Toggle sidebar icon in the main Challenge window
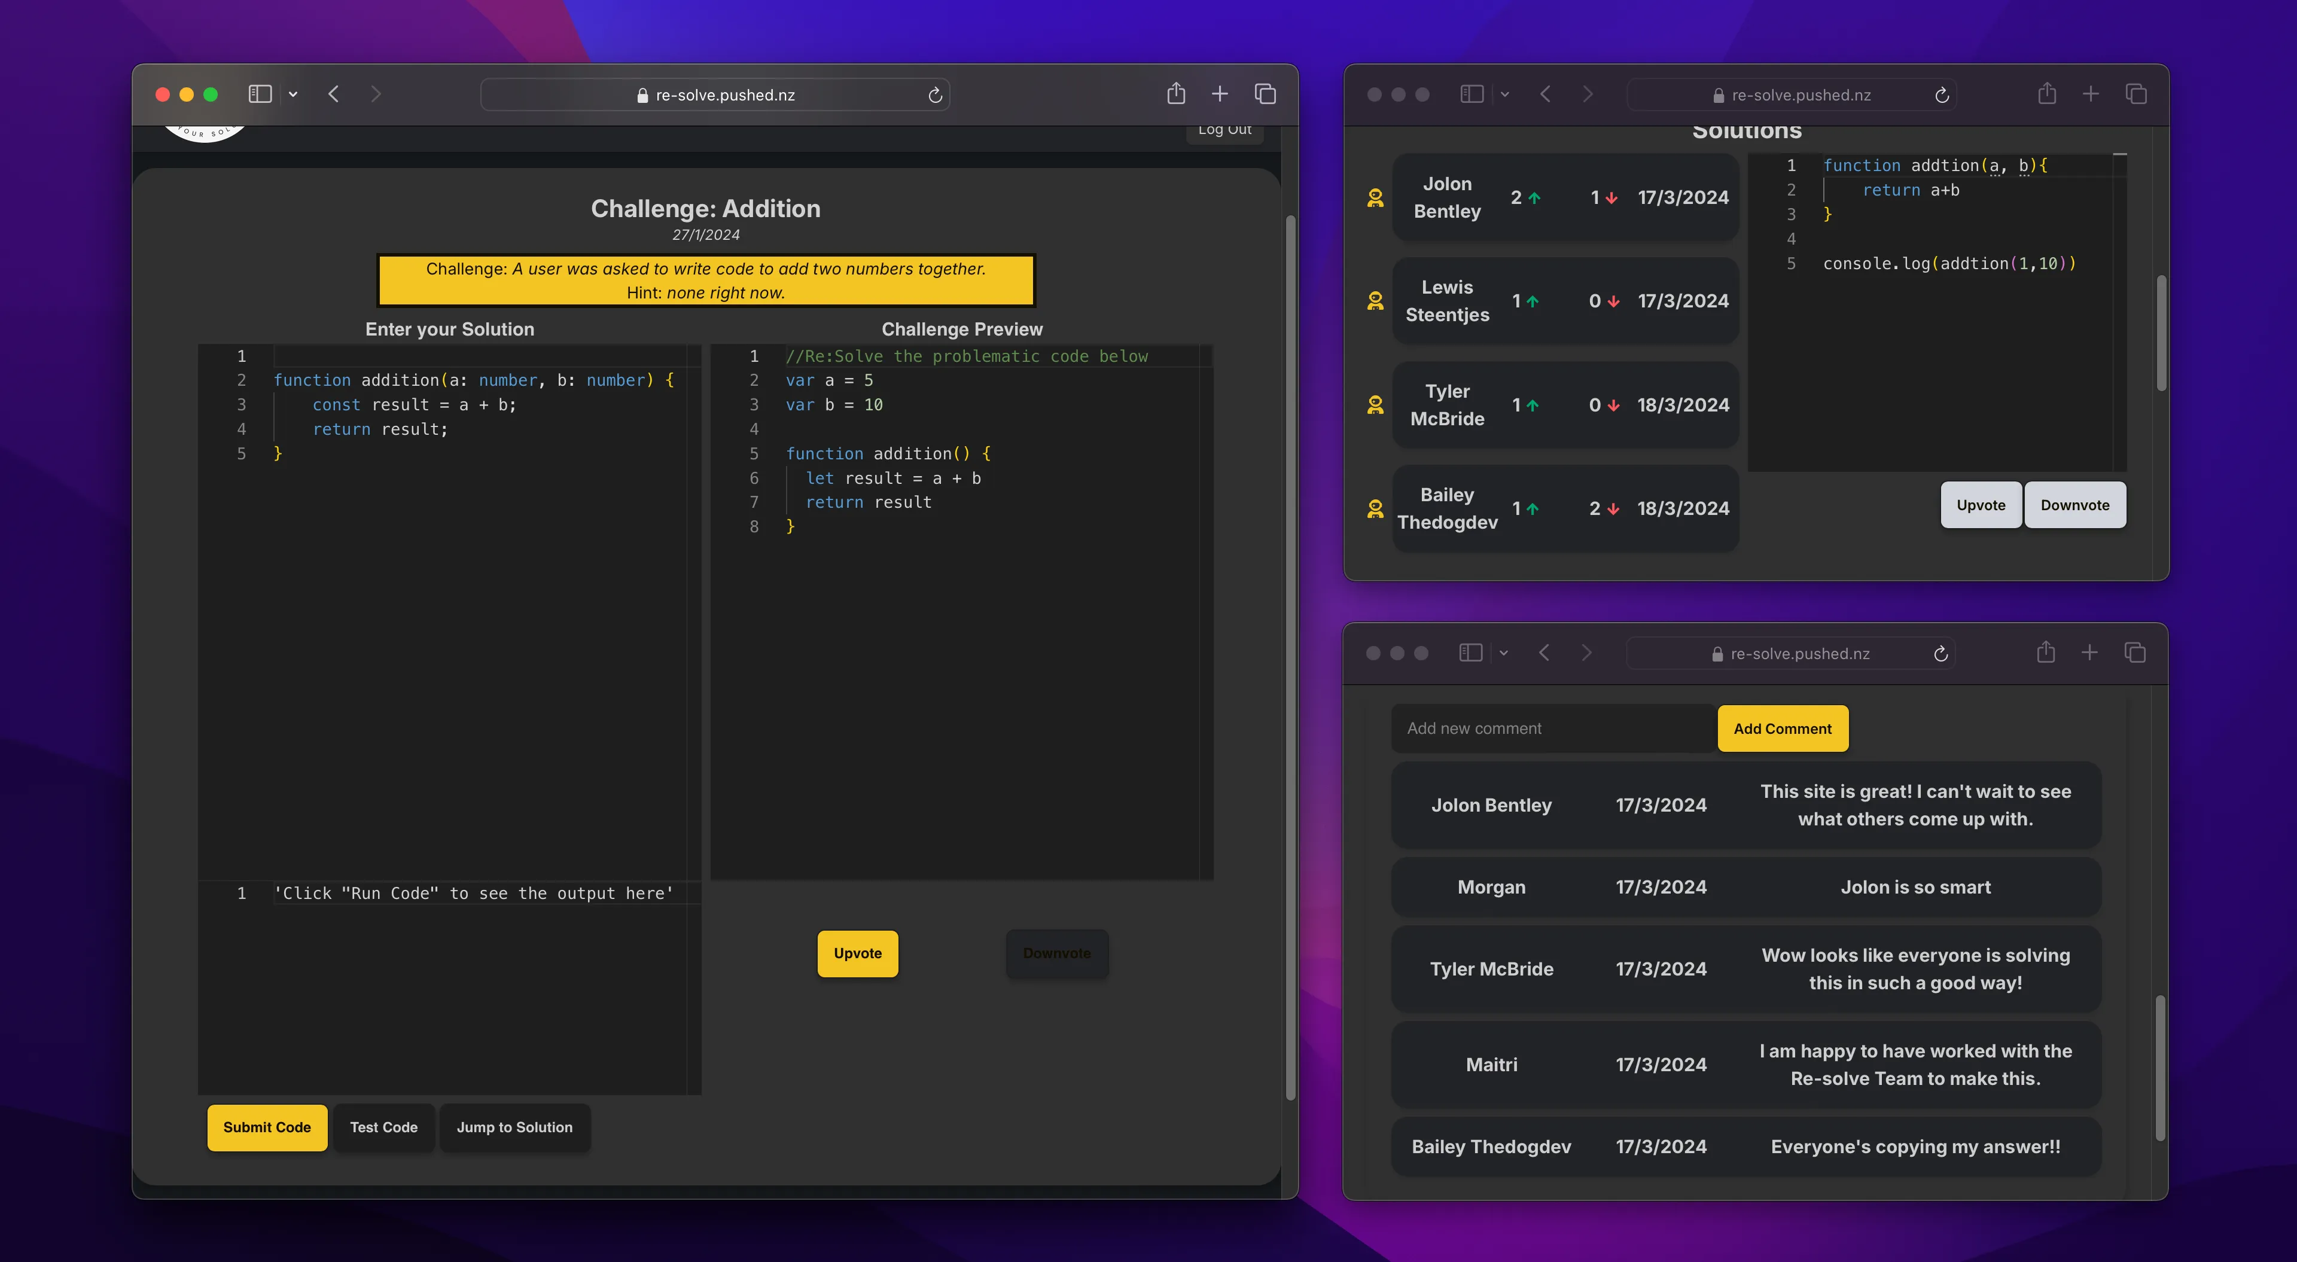 pos(260,94)
